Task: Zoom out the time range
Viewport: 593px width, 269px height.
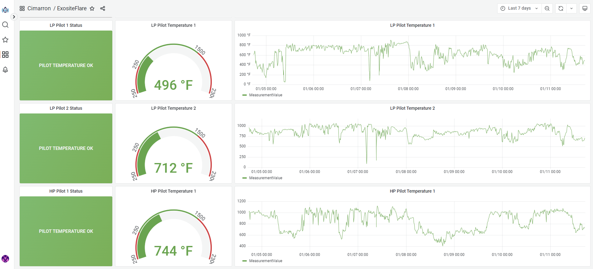Action: [x=547, y=8]
